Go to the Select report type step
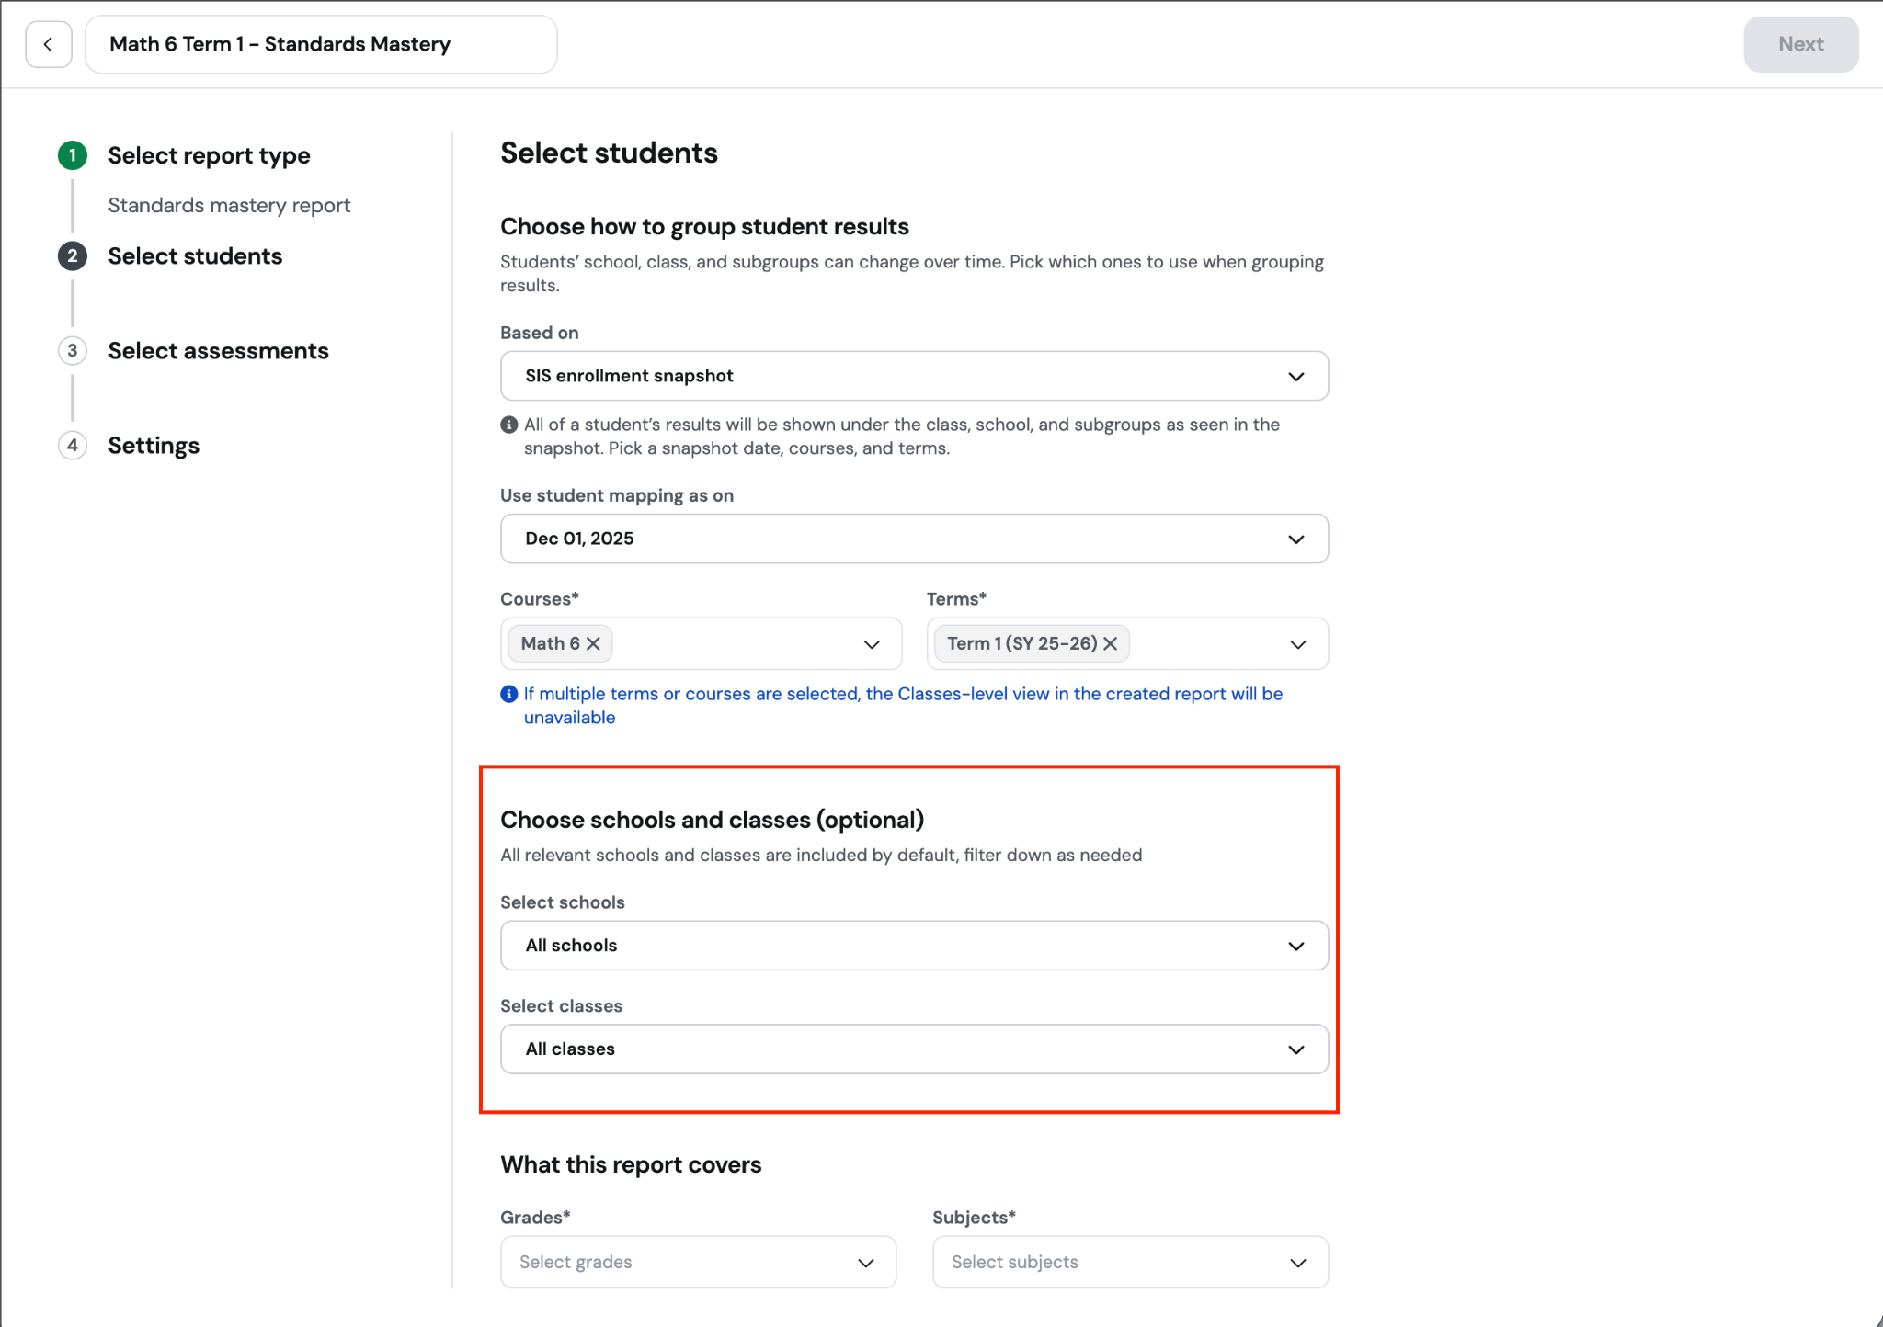The height and width of the screenshot is (1327, 1883). (x=209, y=155)
